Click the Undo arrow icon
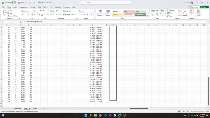210x118 pixels. (x=22, y=3)
